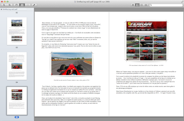Click the zoom in magnifier button
The height and width of the screenshot is (121, 184).
pos(10,5)
